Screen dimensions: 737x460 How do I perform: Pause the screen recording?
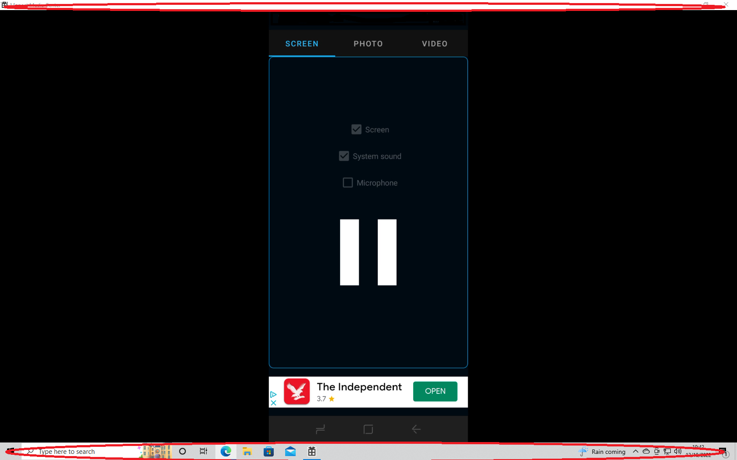pos(368,252)
